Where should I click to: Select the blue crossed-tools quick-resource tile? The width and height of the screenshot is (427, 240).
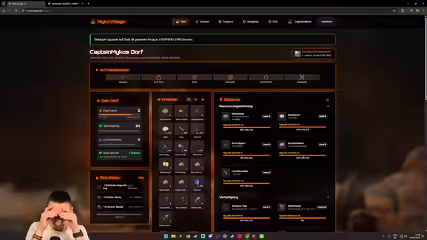302,77
